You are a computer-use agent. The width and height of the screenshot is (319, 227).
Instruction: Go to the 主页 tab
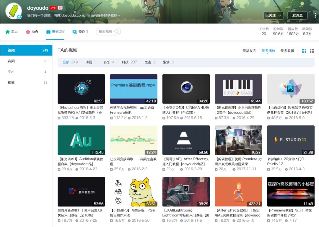pyautogui.click(x=12, y=32)
